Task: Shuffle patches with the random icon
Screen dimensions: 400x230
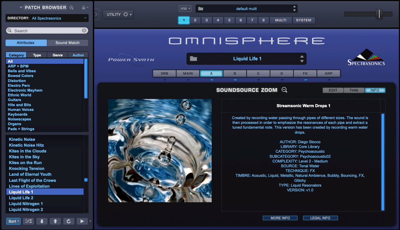Action: pyautogui.click(x=28, y=221)
